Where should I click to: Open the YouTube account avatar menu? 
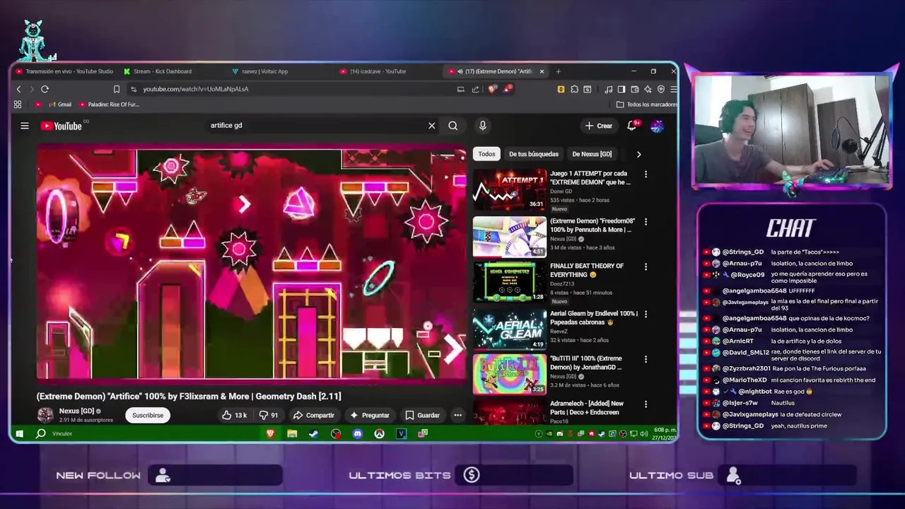pyautogui.click(x=657, y=126)
